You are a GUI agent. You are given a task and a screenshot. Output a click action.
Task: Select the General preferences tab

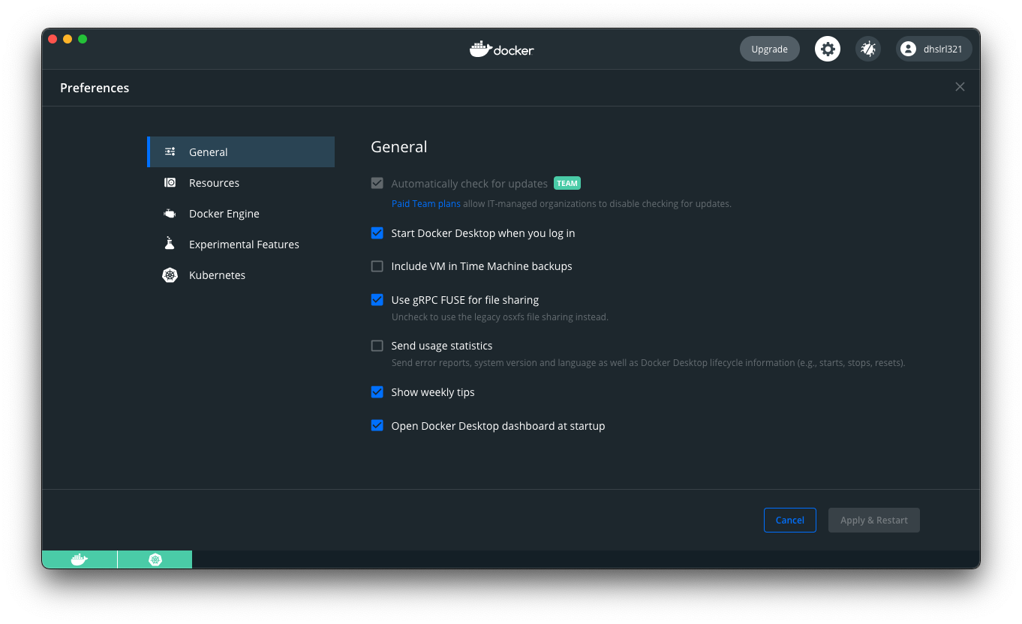click(241, 151)
